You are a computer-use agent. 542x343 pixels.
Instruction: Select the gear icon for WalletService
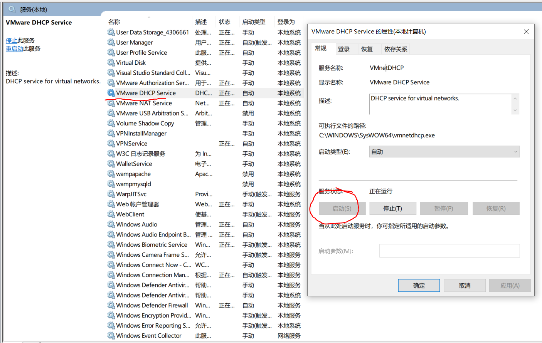(x=111, y=164)
